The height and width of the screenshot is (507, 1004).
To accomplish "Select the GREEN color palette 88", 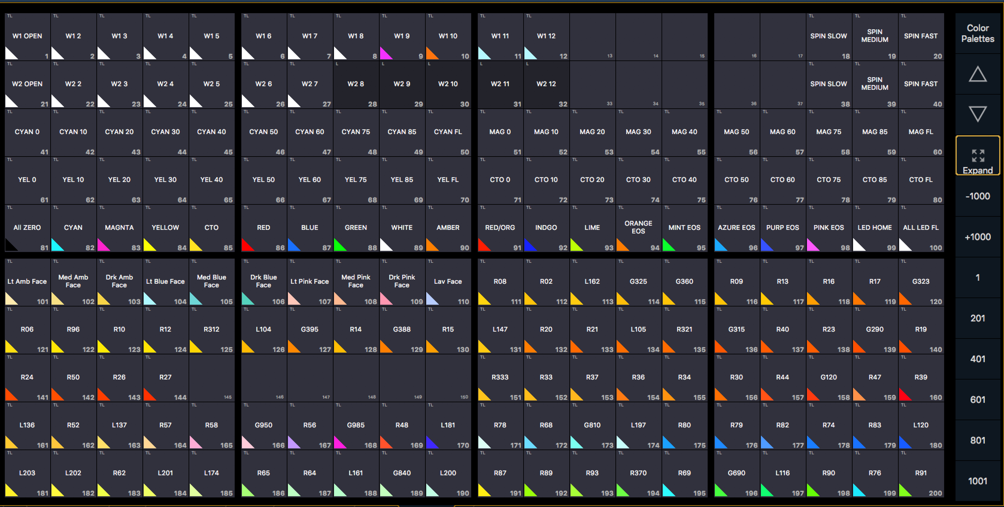I will 356,229.
